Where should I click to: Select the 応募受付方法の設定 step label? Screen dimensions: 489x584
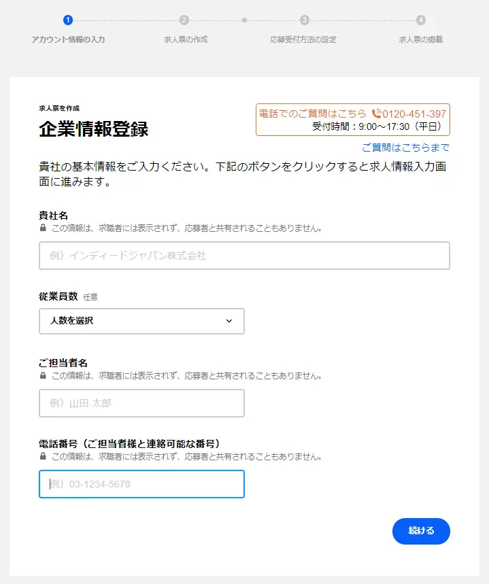coord(303,39)
